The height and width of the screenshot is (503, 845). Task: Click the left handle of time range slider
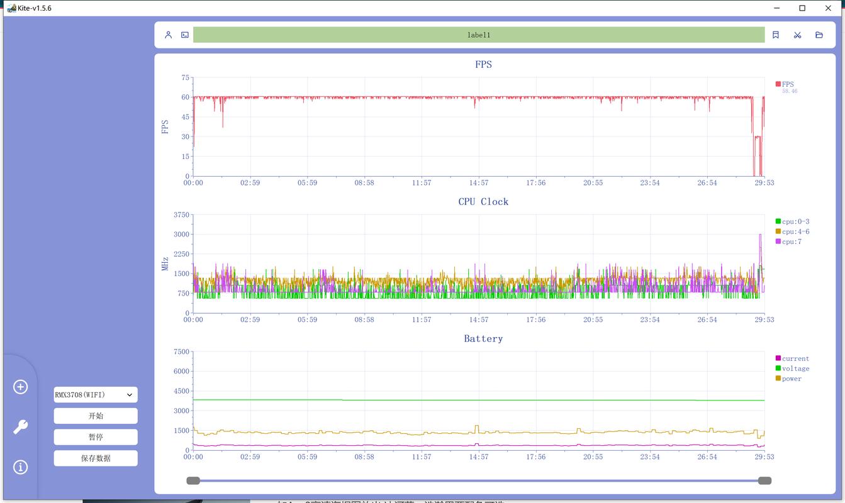click(193, 481)
